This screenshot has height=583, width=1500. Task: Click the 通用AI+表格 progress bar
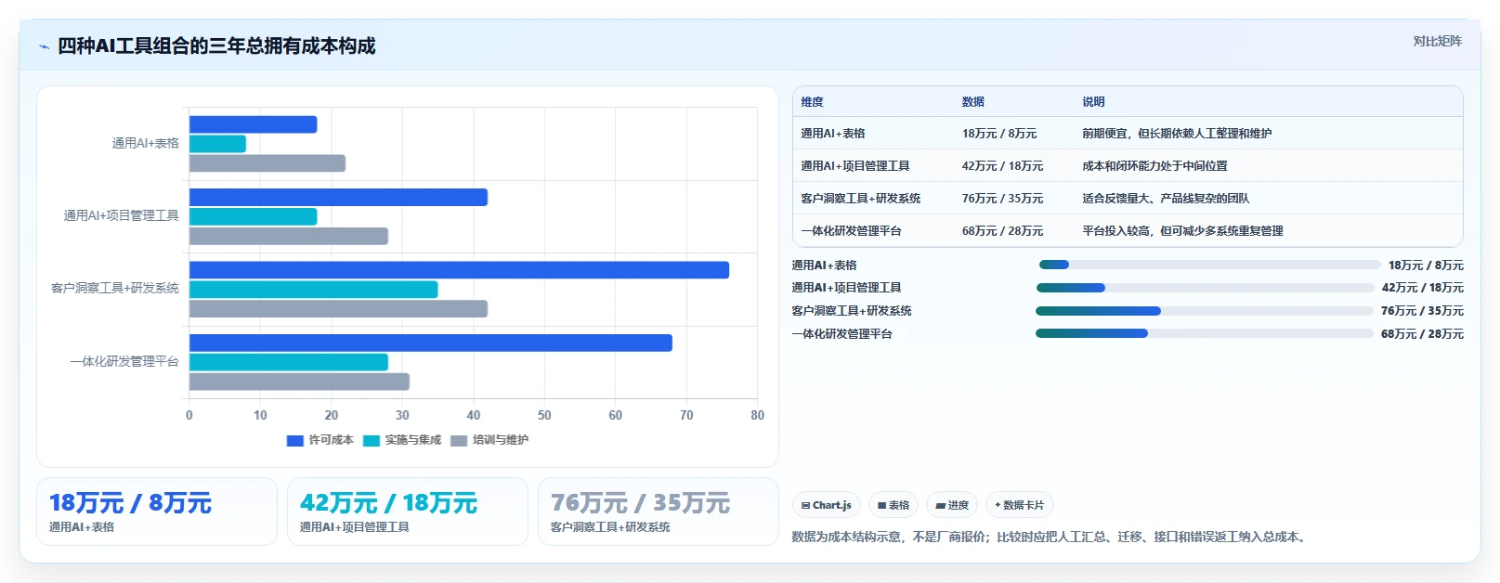pos(1210,265)
